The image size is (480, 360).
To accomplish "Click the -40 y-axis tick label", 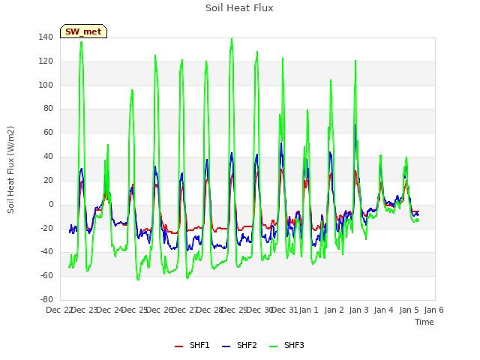I will pos(46,252).
